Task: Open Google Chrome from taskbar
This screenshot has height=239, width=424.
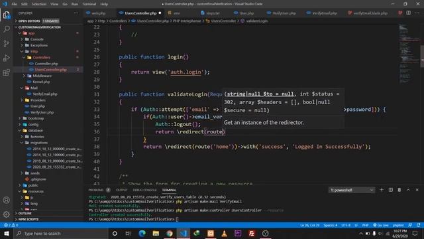Action: tap(170, 233)
